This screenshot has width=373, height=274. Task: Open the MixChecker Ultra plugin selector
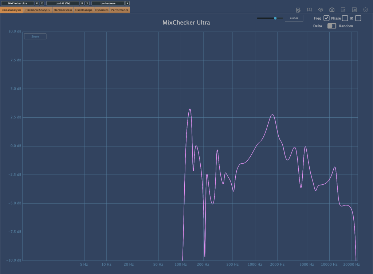pos(17,3)
